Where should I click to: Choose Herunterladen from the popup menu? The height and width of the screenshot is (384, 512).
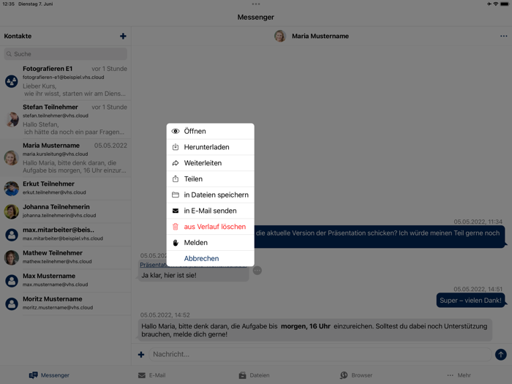[x=211, y=147]
